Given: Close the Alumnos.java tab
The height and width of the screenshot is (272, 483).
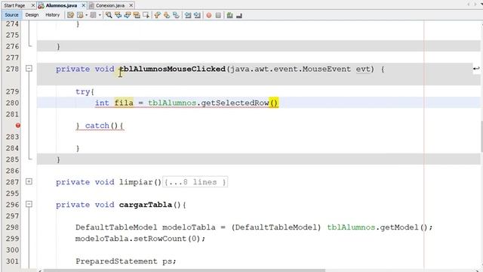Looking at the screenshot, I should coord(84,5).
